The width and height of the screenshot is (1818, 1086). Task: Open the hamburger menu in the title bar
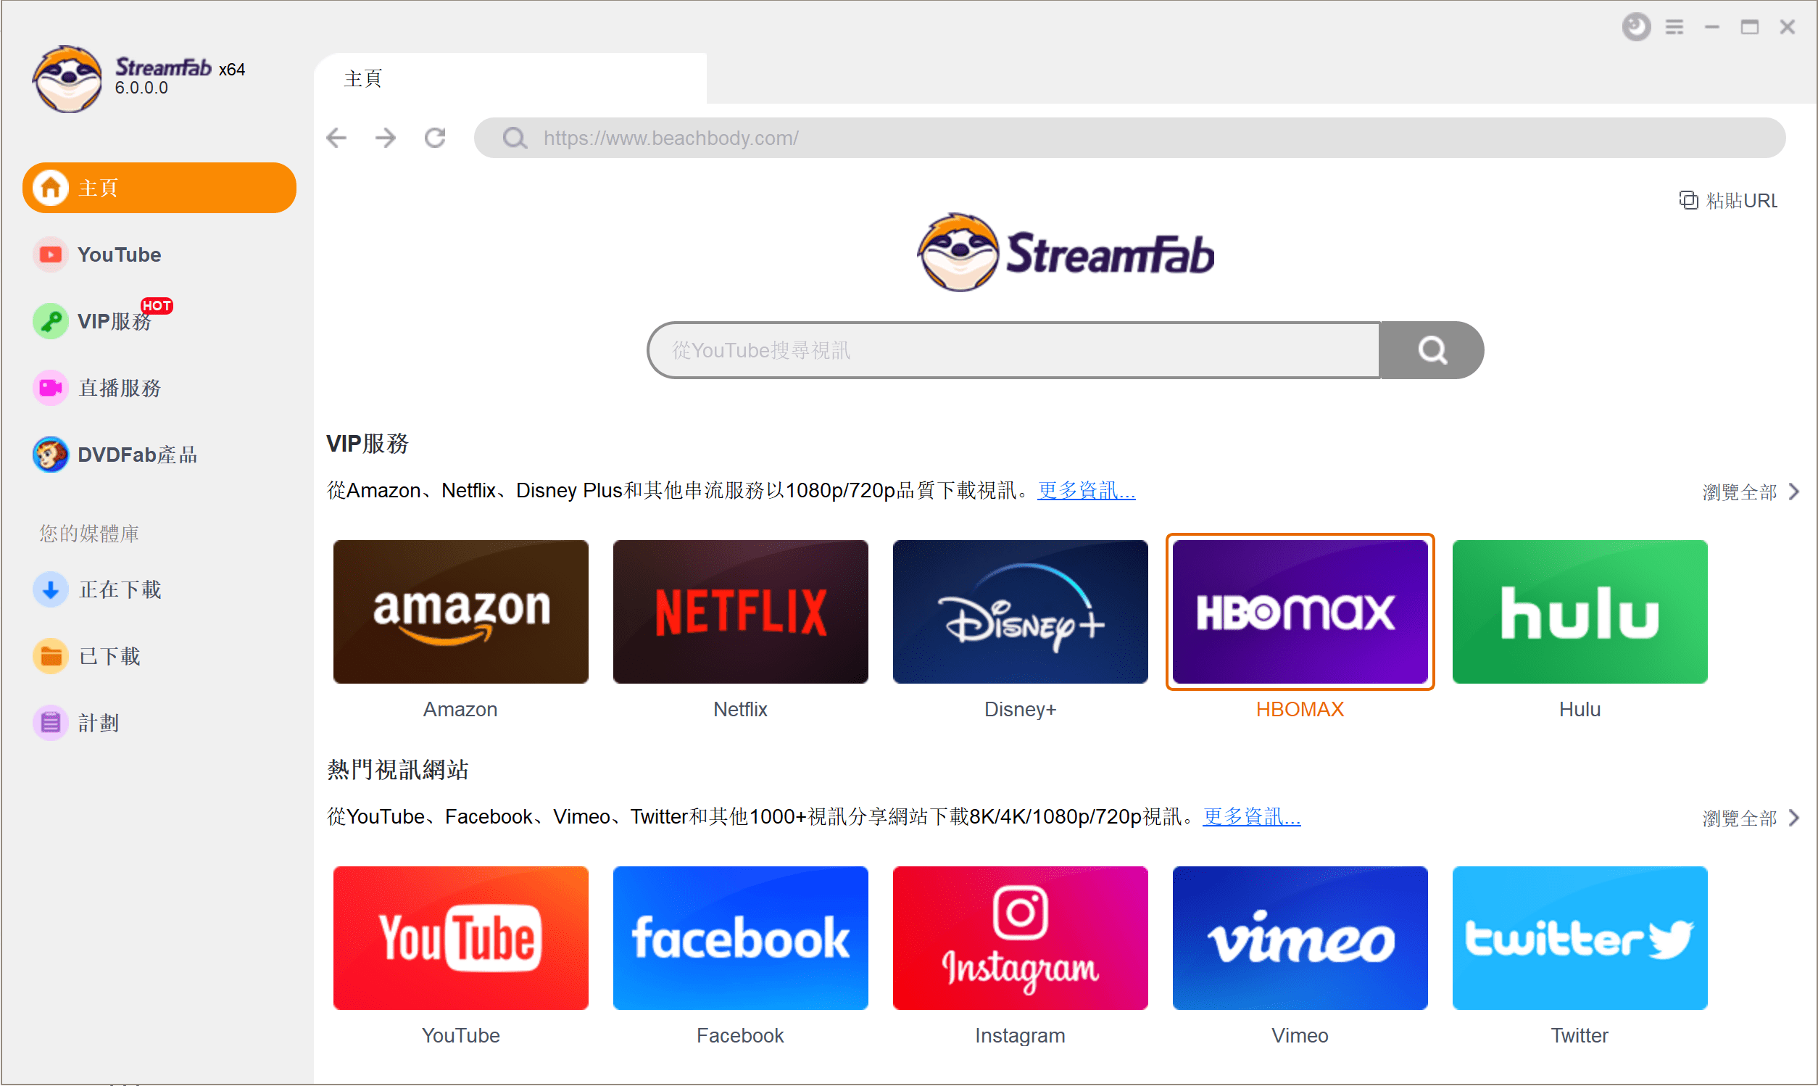point(1674,27)
